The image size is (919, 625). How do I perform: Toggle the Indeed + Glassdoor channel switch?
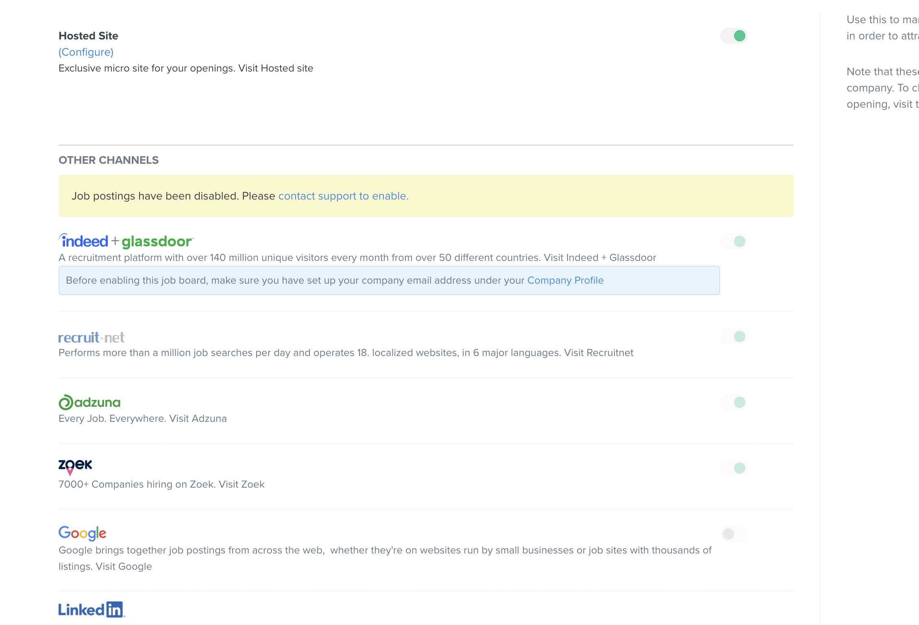(734, 241)
